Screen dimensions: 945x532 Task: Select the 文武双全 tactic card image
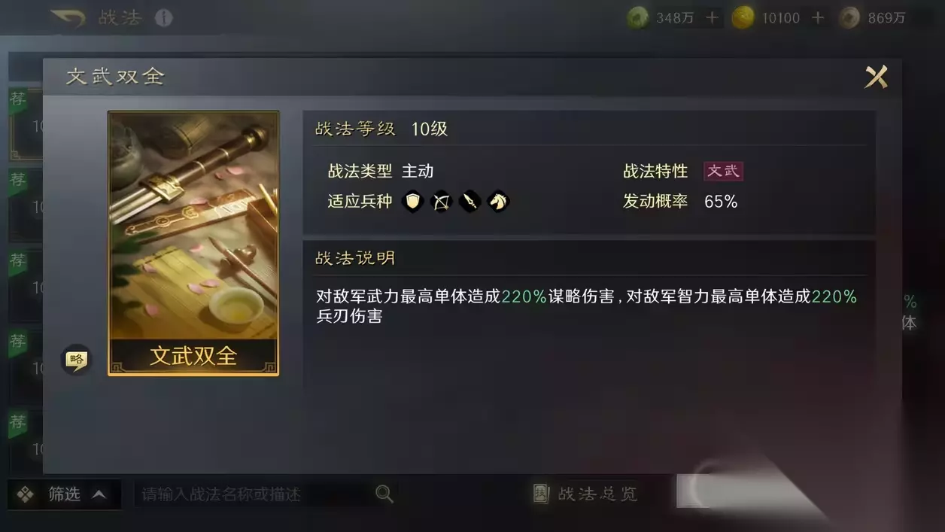(x=193, y=243)
